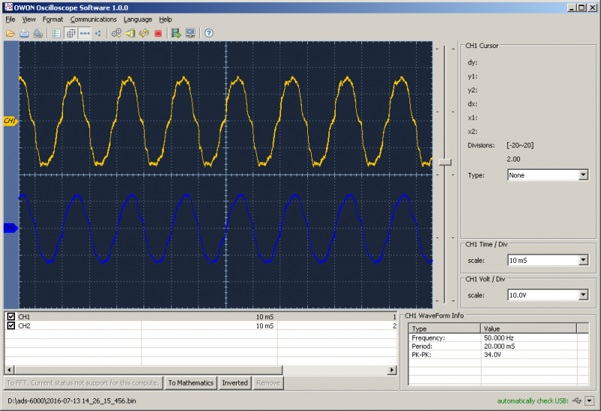This screenshot has height=411, width=601.
Task: Open print preview from toolbar
Action: 38,33
